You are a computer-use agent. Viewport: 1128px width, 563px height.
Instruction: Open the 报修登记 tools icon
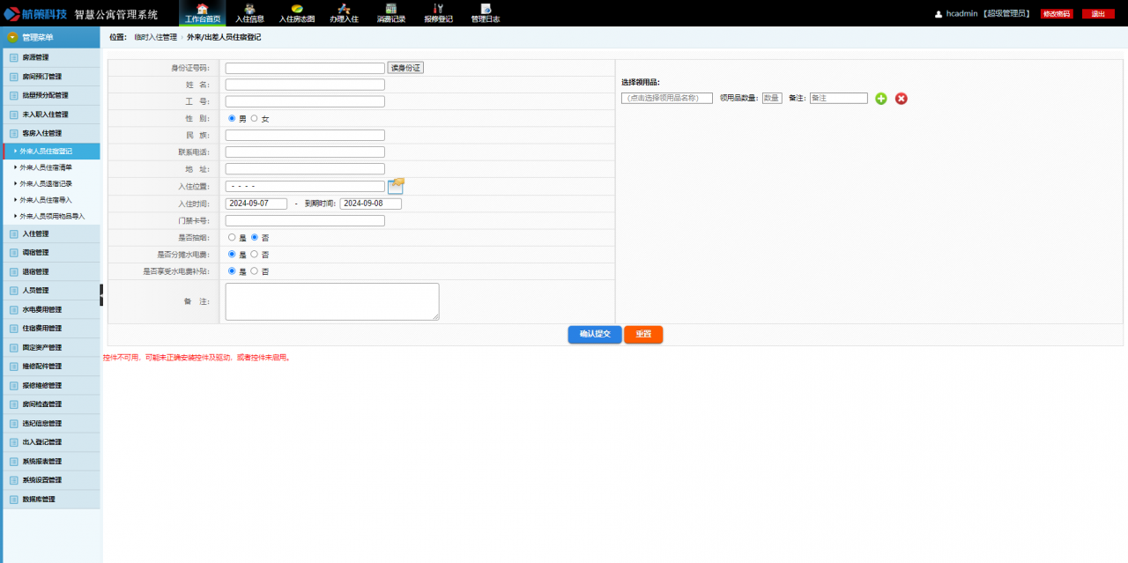point(438,10)
